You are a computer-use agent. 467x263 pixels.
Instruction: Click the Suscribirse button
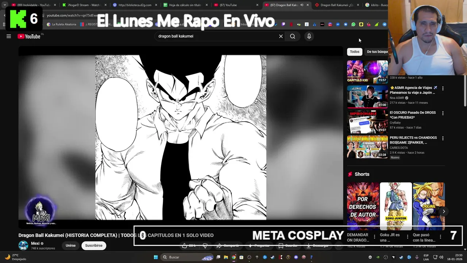click(x=94, y=245)
